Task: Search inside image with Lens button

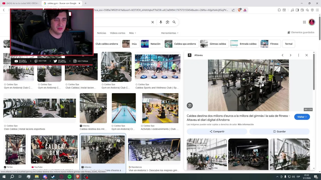Action: pos(190,105)
